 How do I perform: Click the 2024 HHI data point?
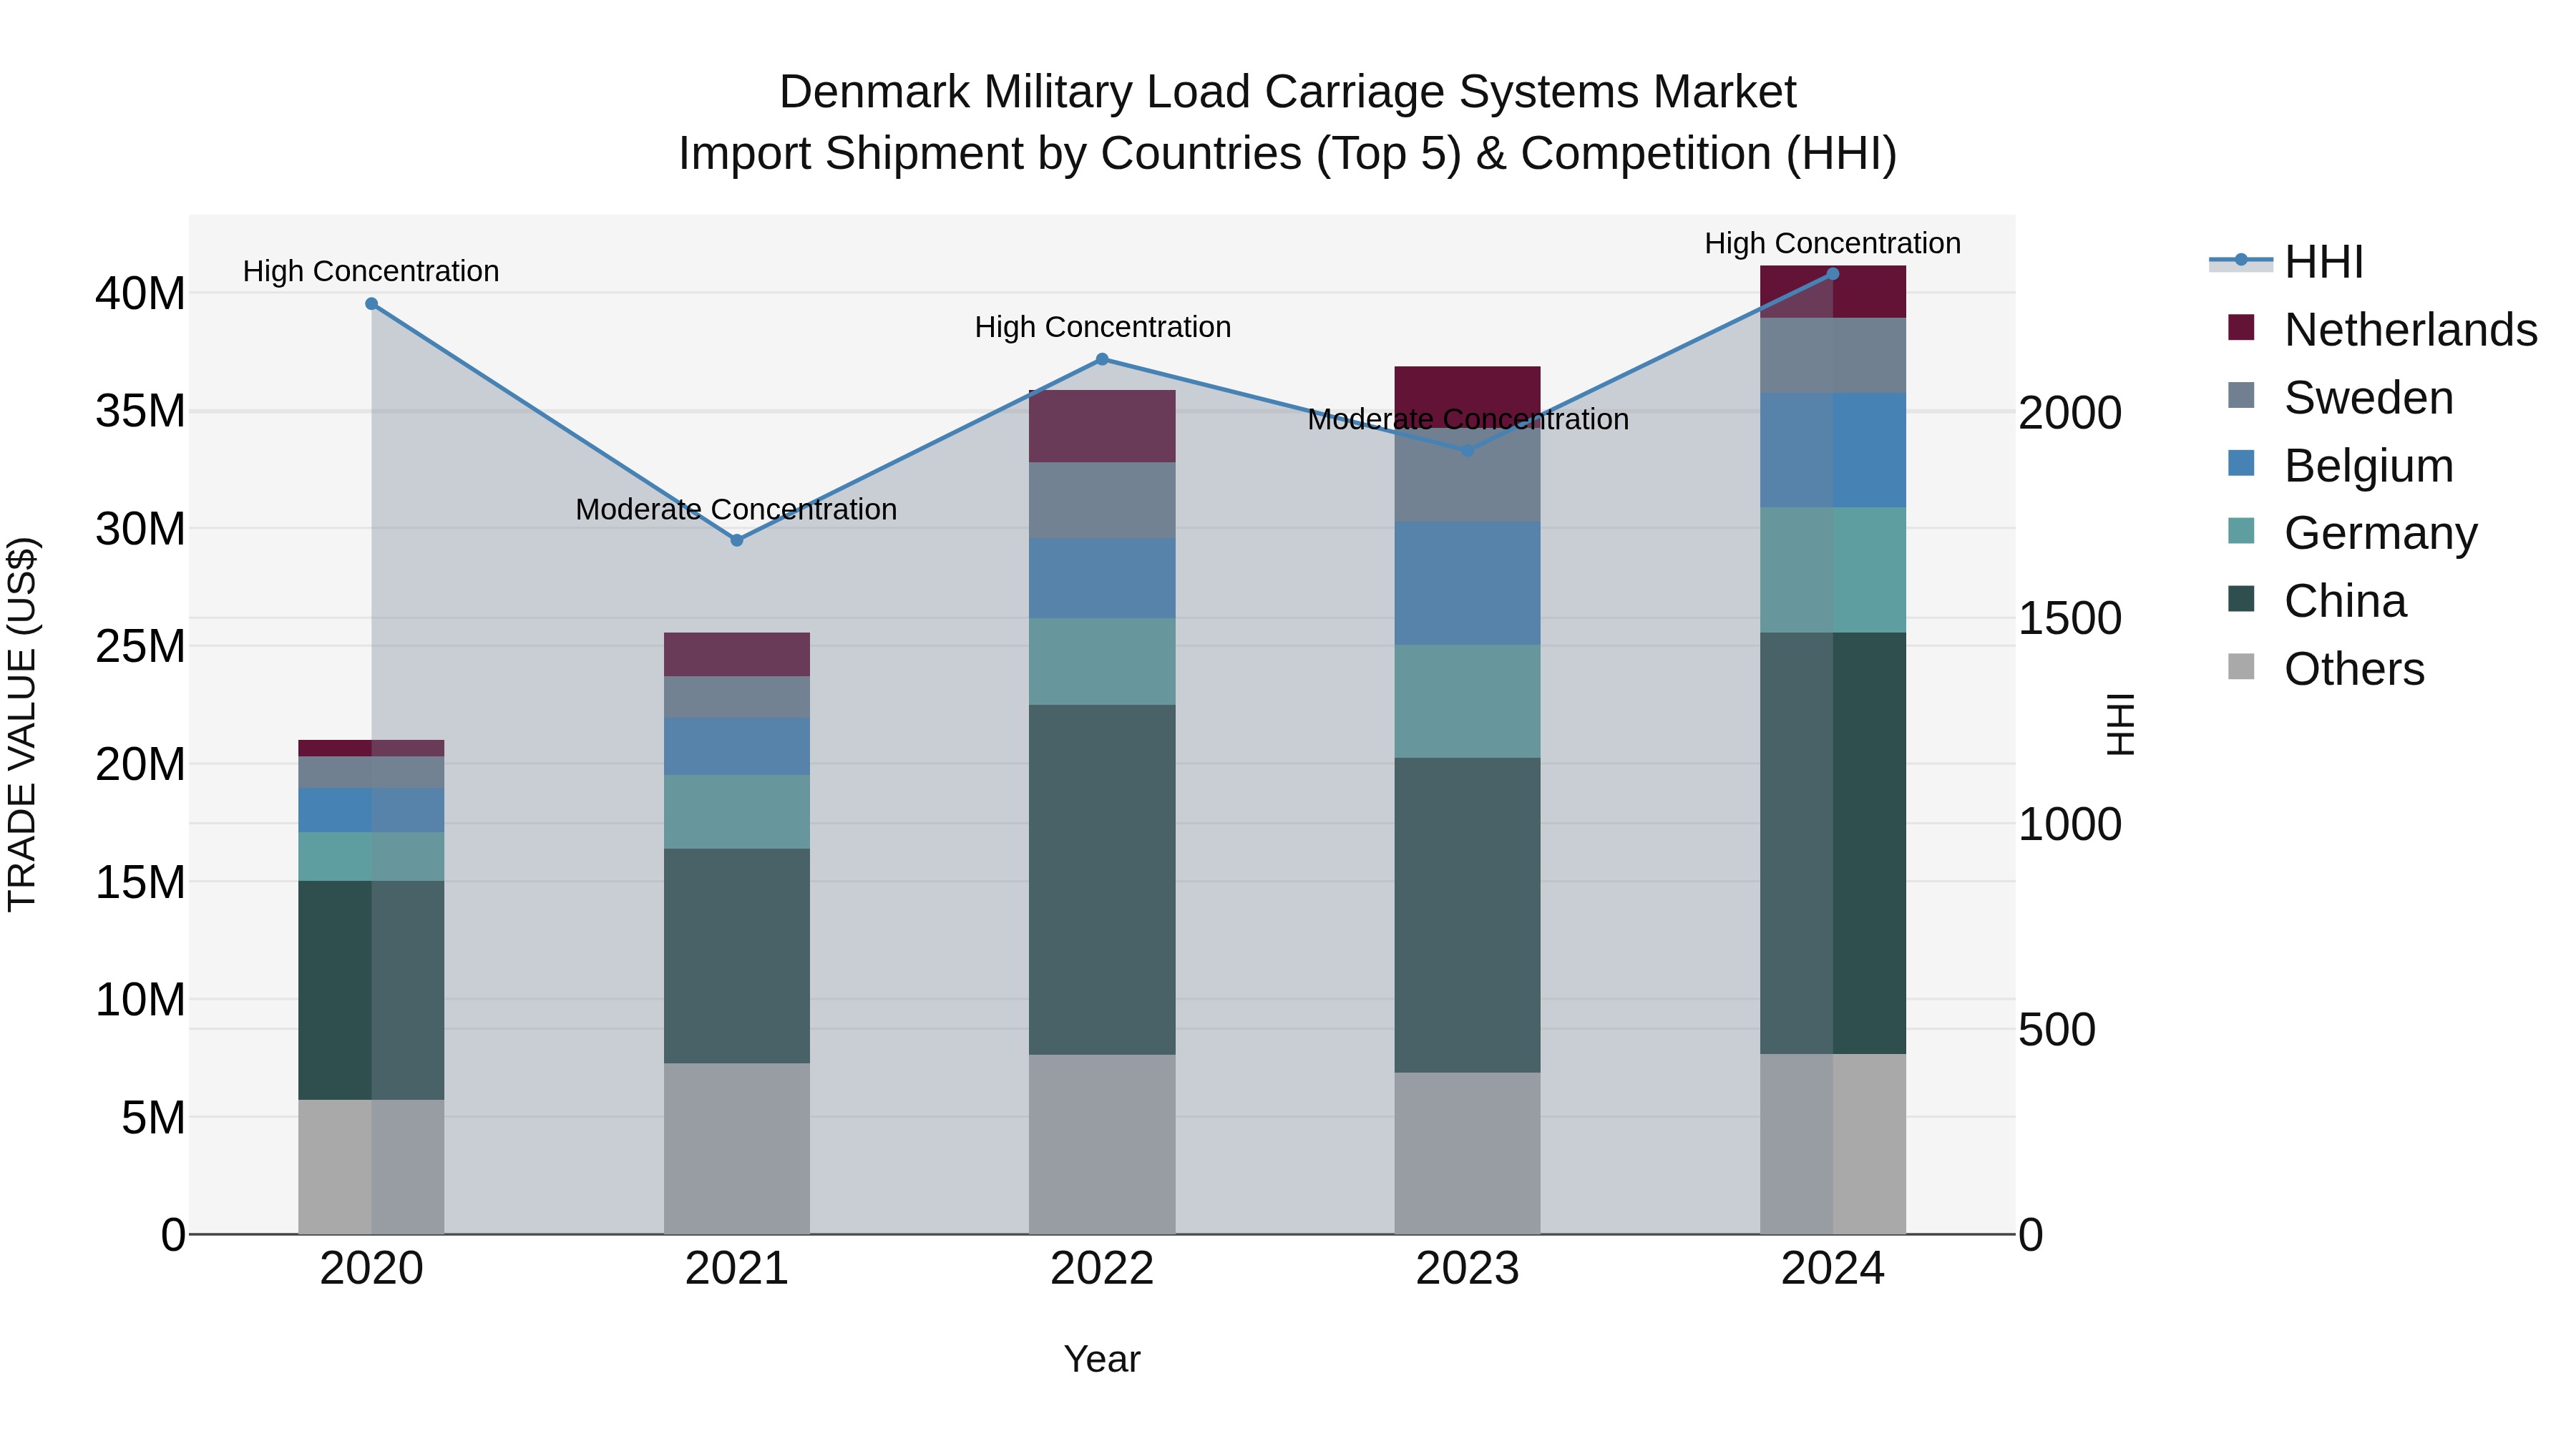tap(1833, 274)
